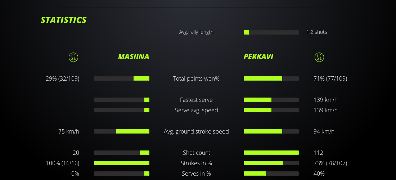Screen dimensions: 396x180
Task: Click Masiina's total points won bar
Action: (122, 78)
